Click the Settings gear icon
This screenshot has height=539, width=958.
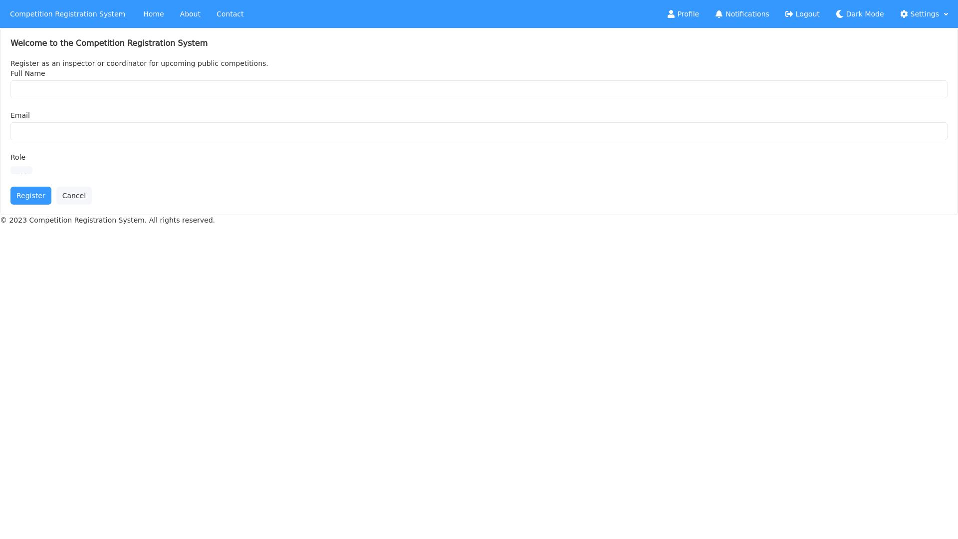click(904, 14)
